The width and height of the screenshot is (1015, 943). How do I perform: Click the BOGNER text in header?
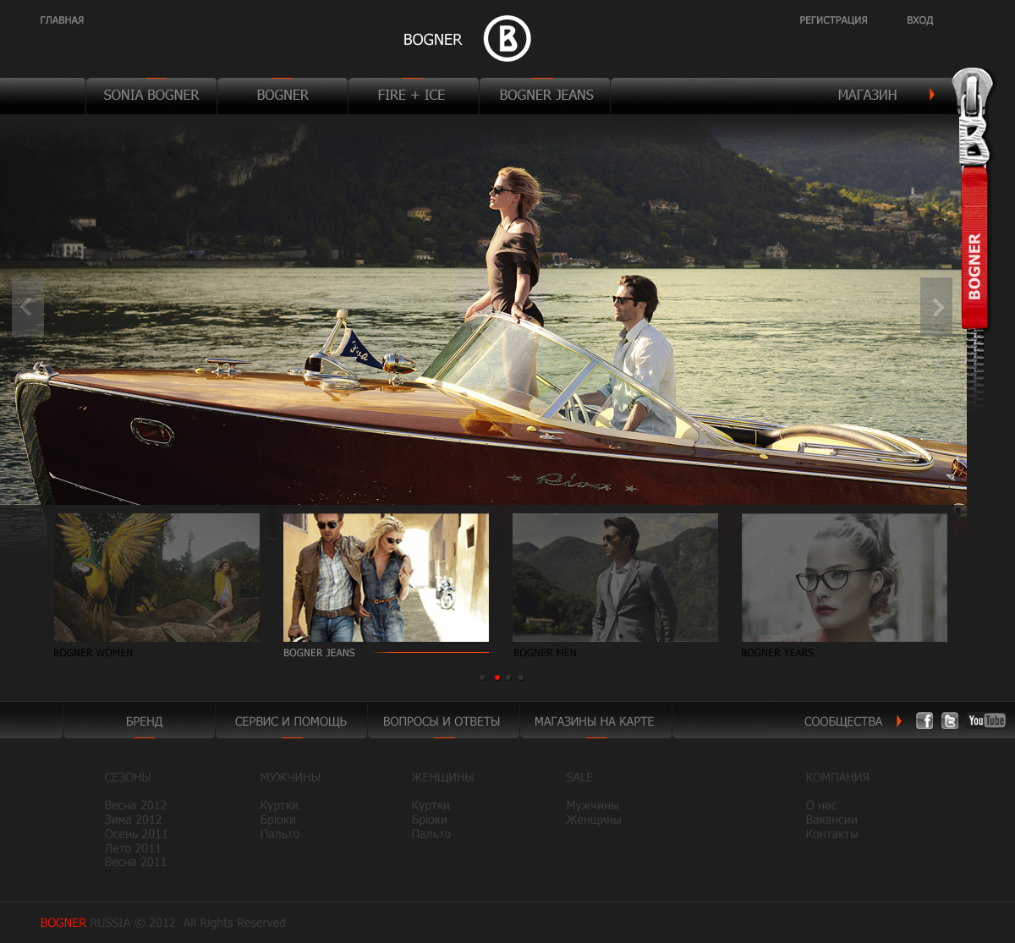pyautogui.click(x=432, y=40)
